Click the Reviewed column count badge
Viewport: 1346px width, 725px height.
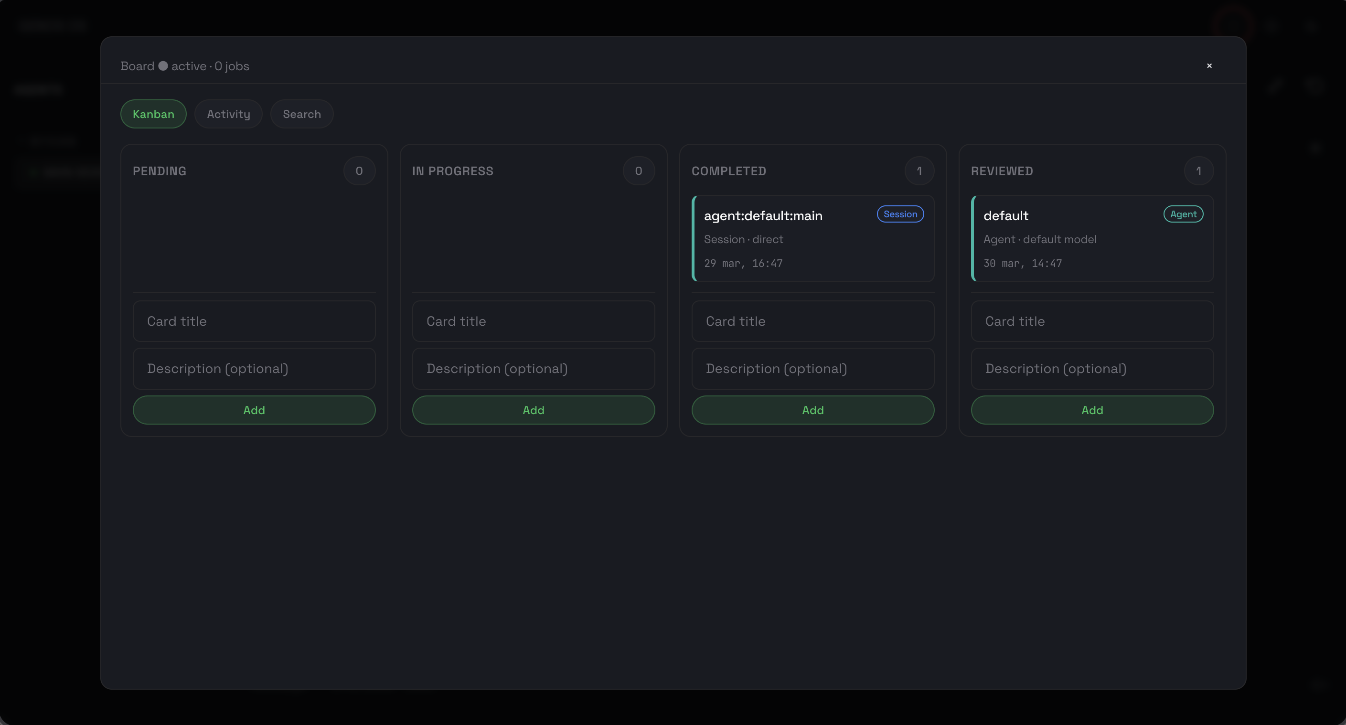click(x=1198, y=171)
